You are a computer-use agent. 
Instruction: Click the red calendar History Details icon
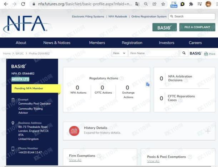74,131
